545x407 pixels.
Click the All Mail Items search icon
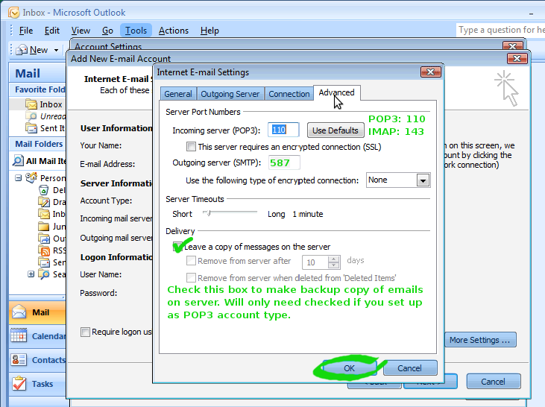(x=18, y=160)
